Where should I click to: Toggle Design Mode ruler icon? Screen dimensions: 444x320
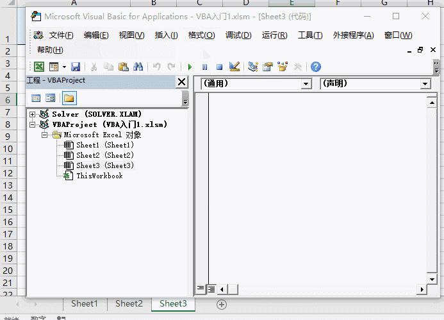point(234,67)
